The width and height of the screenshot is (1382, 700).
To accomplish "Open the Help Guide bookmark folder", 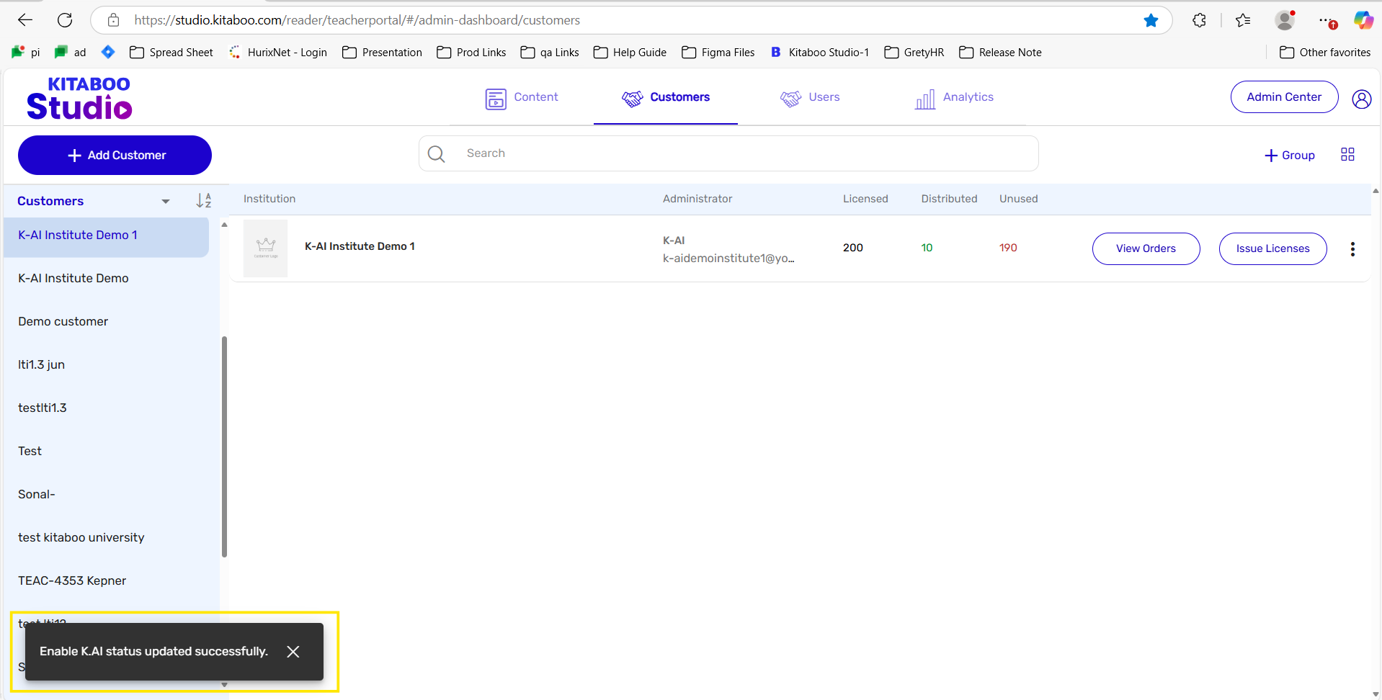I will 630,53.
